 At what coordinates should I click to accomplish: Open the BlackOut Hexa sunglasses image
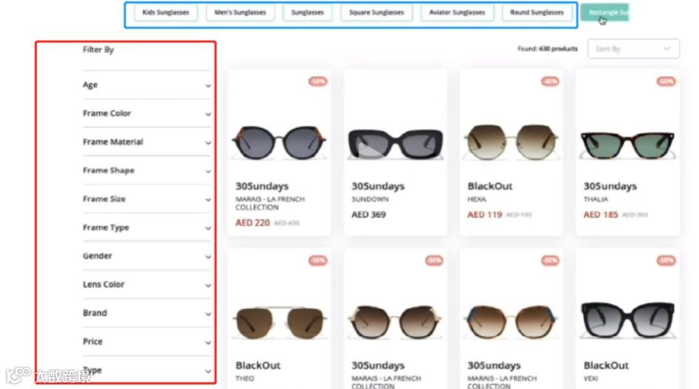(x=511, y=142)
